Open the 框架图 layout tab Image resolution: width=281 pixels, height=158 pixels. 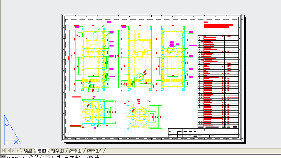[x=58, y=151]
